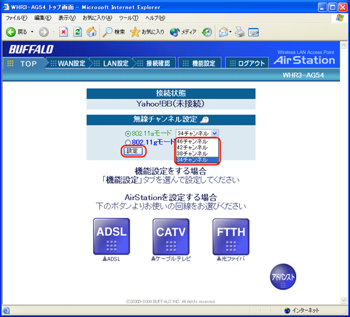Click the Windows flag logo in menu bar
Viewport: 350px width, 317px height.
339,18
